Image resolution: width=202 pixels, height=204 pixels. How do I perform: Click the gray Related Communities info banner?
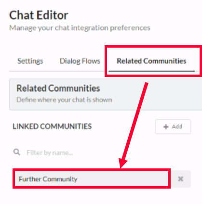click(x=106, y=94)
